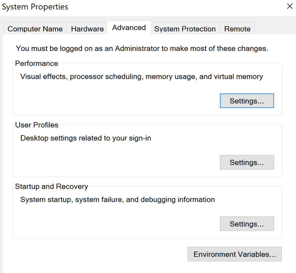This screenshot has width=296, height=273.
Task: Click the desktop settings sign-in description
Action: [x=85, y=138]
